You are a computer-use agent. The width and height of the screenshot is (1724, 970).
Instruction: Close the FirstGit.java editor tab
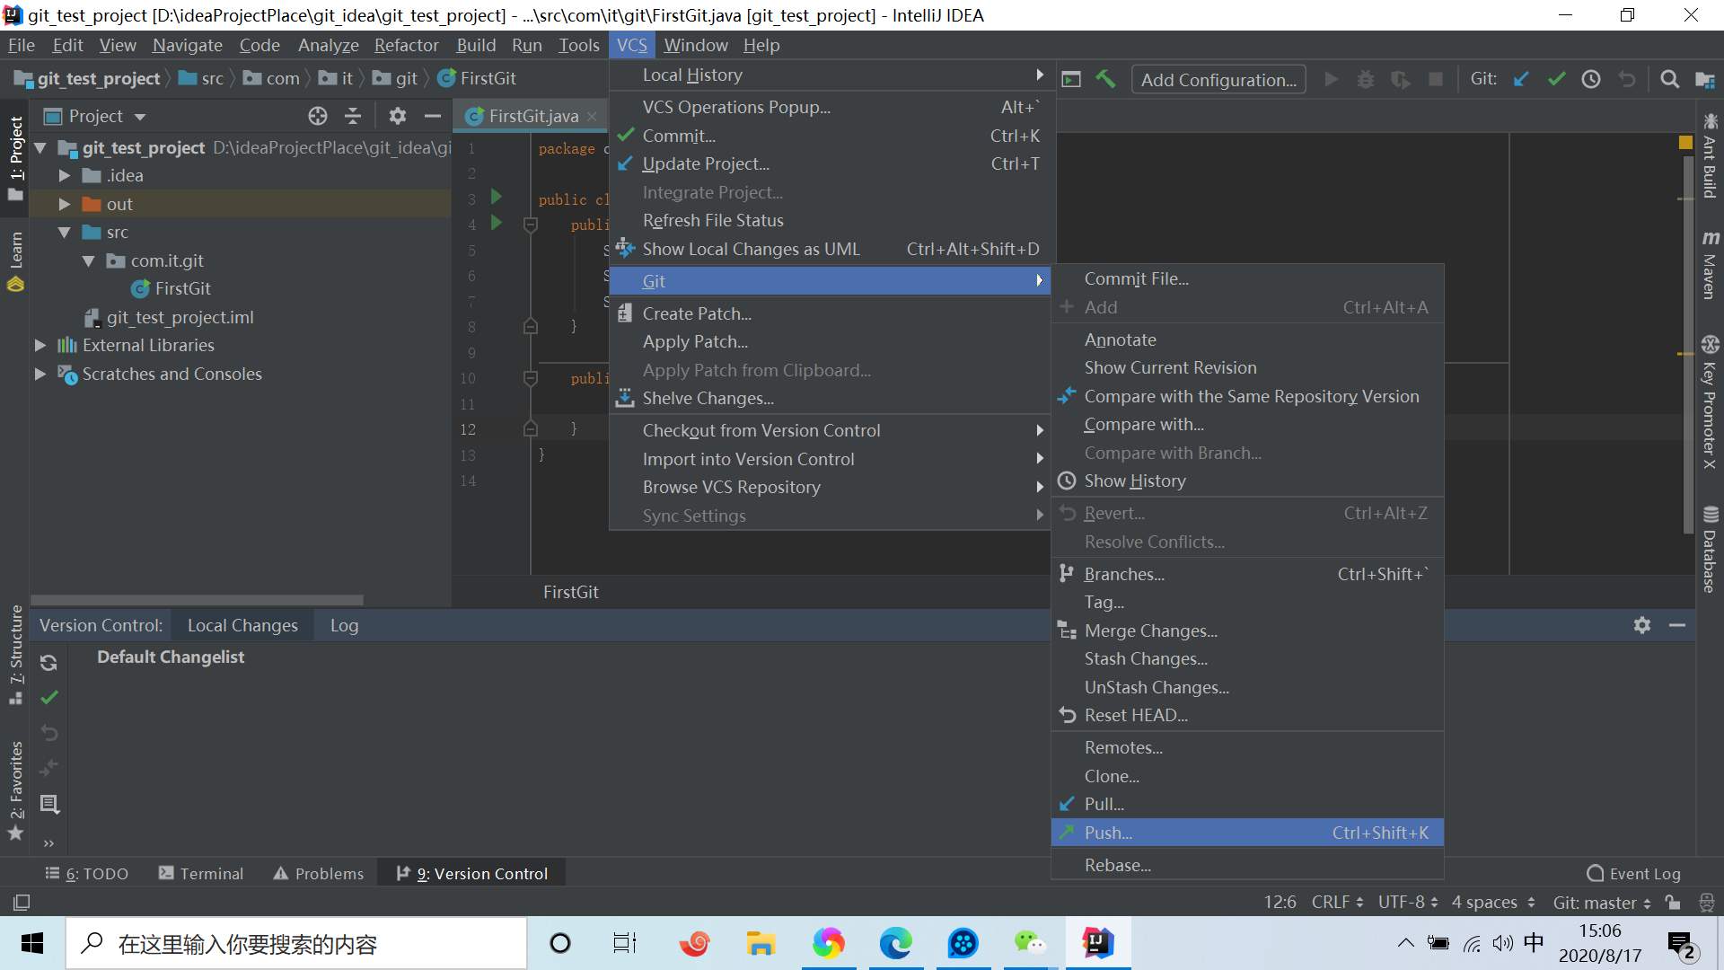pyautogui.click(x=592, y=116)
